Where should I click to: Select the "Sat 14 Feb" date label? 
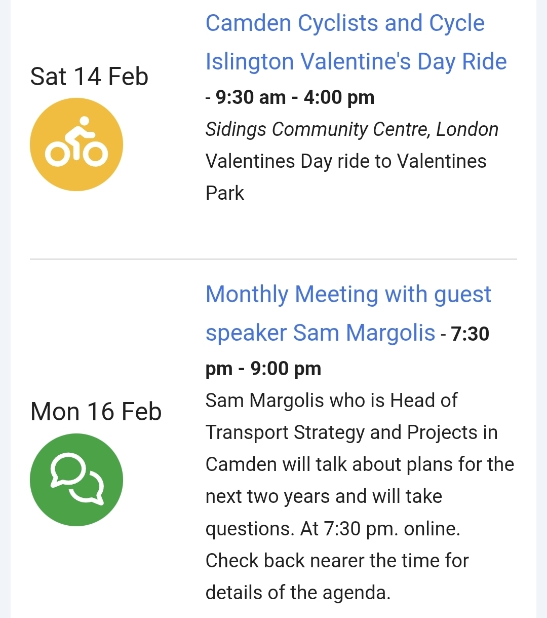pos(89,77)
